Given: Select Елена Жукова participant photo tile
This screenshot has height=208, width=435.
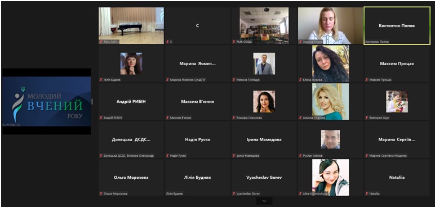Looking at the screenshot, I should pyautogui.click(x=330, y=64).
